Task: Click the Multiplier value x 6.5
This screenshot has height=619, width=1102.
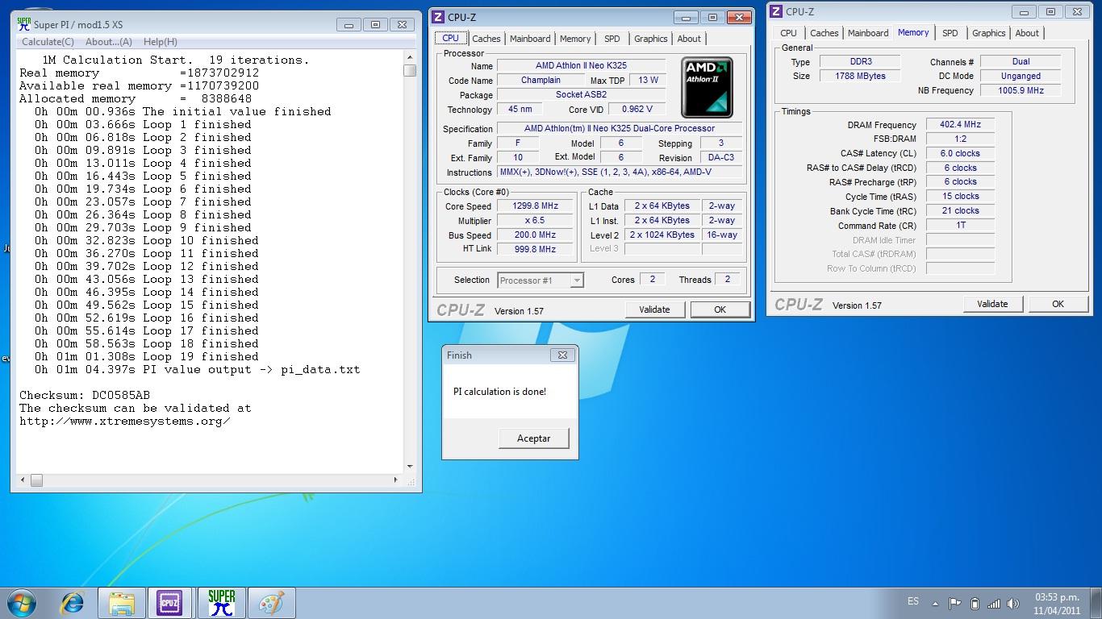Action: click(535, 220)
